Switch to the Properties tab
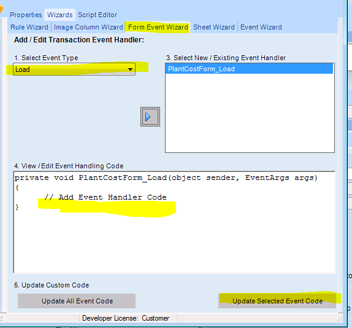The image size is (352, 328). (26, 15)
